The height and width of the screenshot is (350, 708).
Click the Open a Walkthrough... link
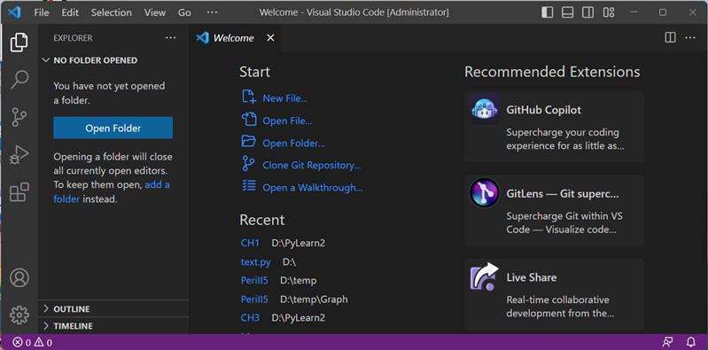pos(313,188)
